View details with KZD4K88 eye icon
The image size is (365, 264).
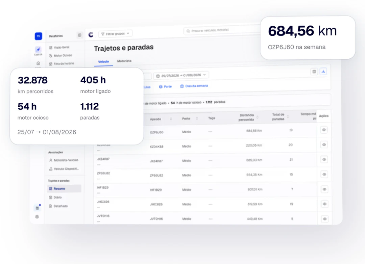pos(324,145)
